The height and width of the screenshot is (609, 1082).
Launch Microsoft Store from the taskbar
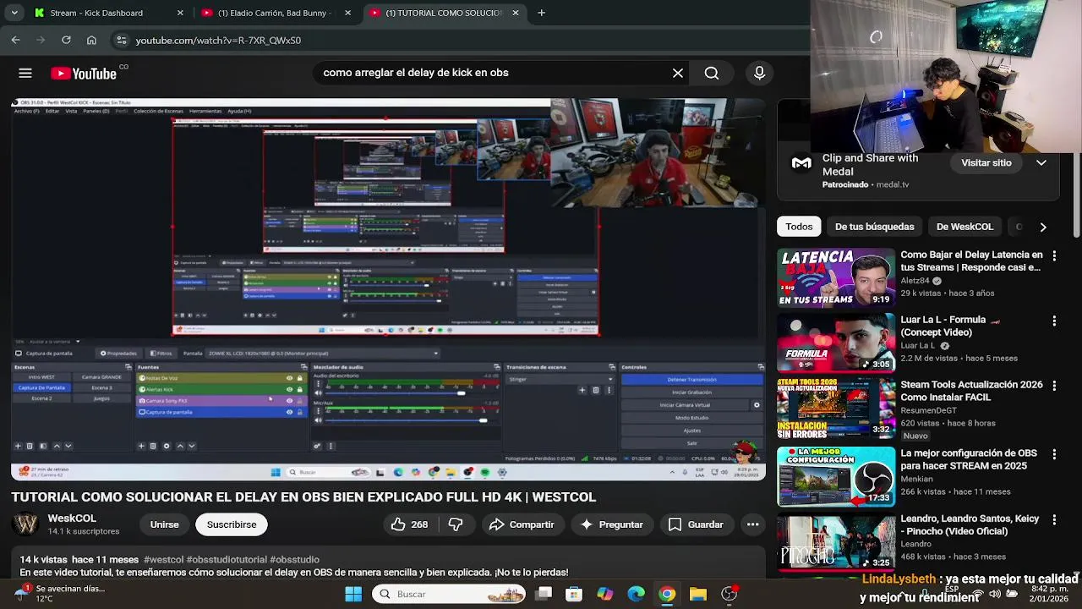pos(574,594)
